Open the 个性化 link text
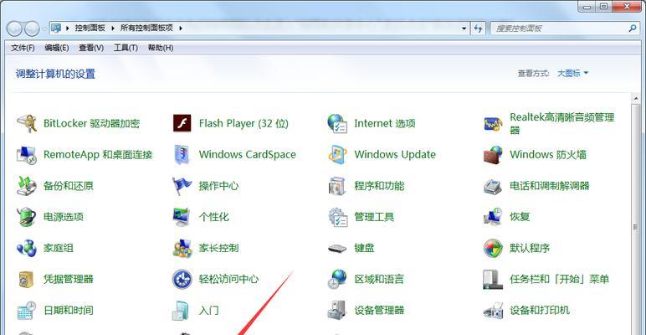 click(214, 217)
